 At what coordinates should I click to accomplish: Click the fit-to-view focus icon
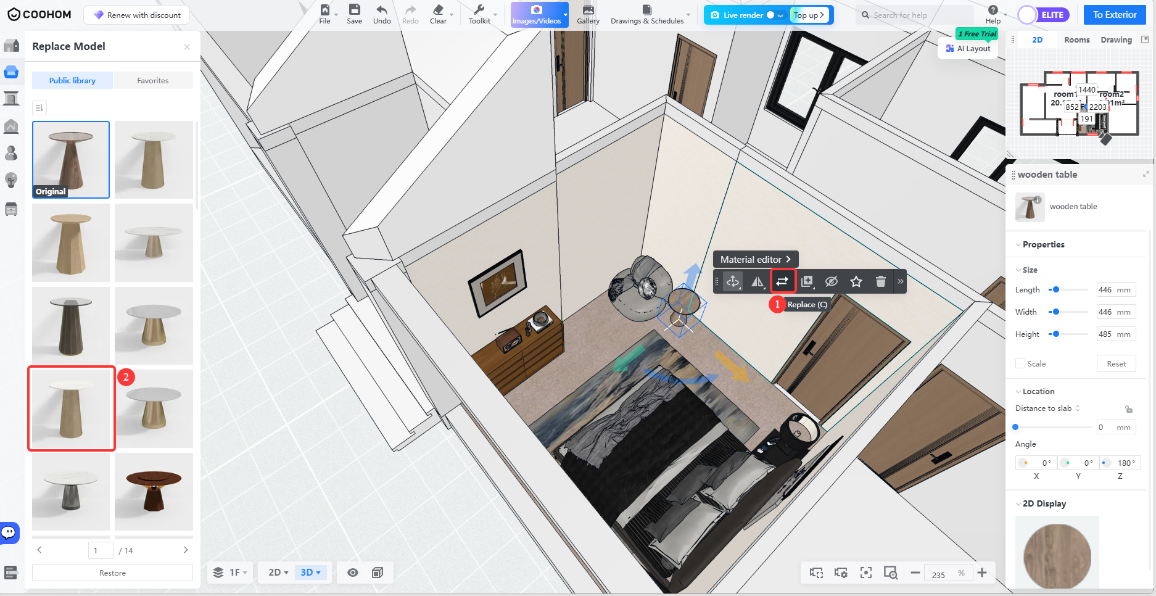pyautogui.click(x=866, y=573)
